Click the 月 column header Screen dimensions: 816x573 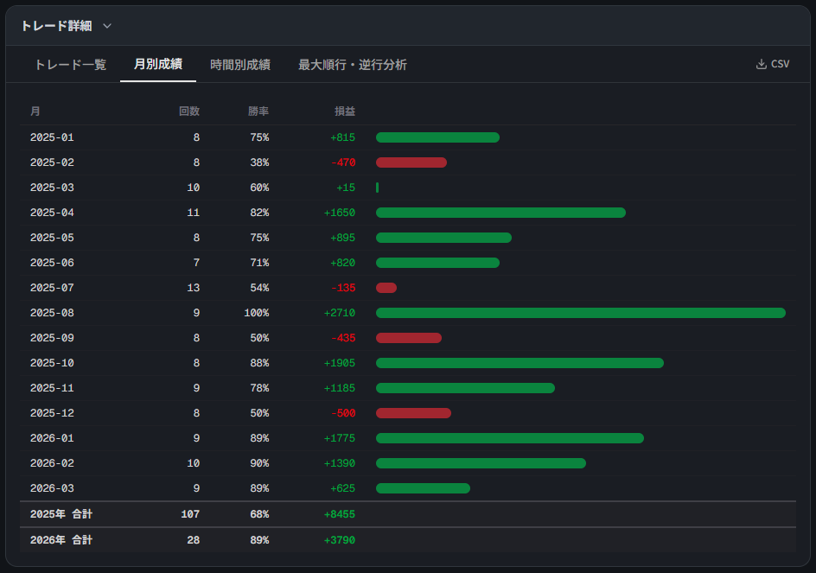tap(35, 111)
